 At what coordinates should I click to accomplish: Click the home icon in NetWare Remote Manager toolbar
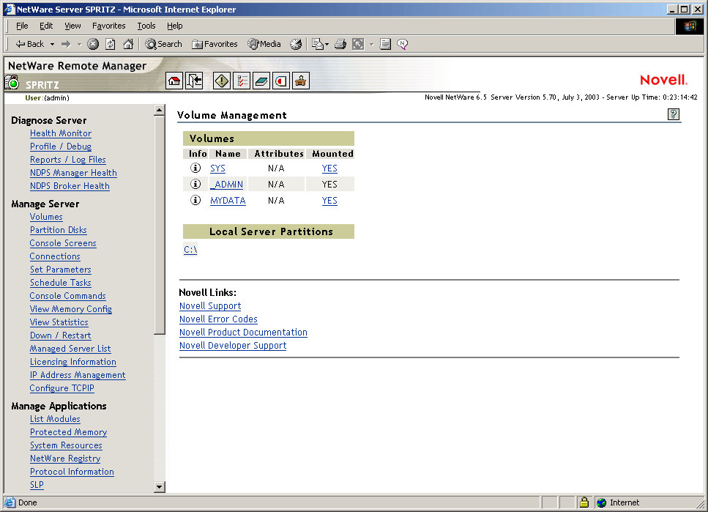pyautogui.click(x=174, y=81)
